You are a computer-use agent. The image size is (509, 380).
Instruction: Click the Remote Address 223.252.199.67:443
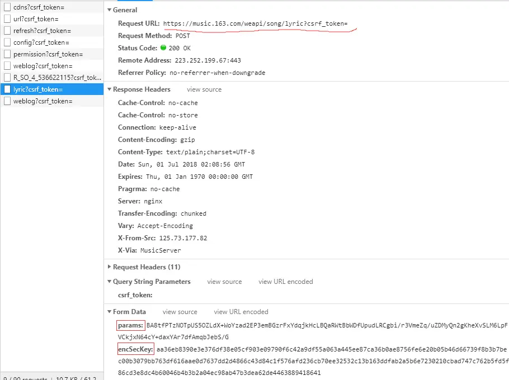point(208,60)
